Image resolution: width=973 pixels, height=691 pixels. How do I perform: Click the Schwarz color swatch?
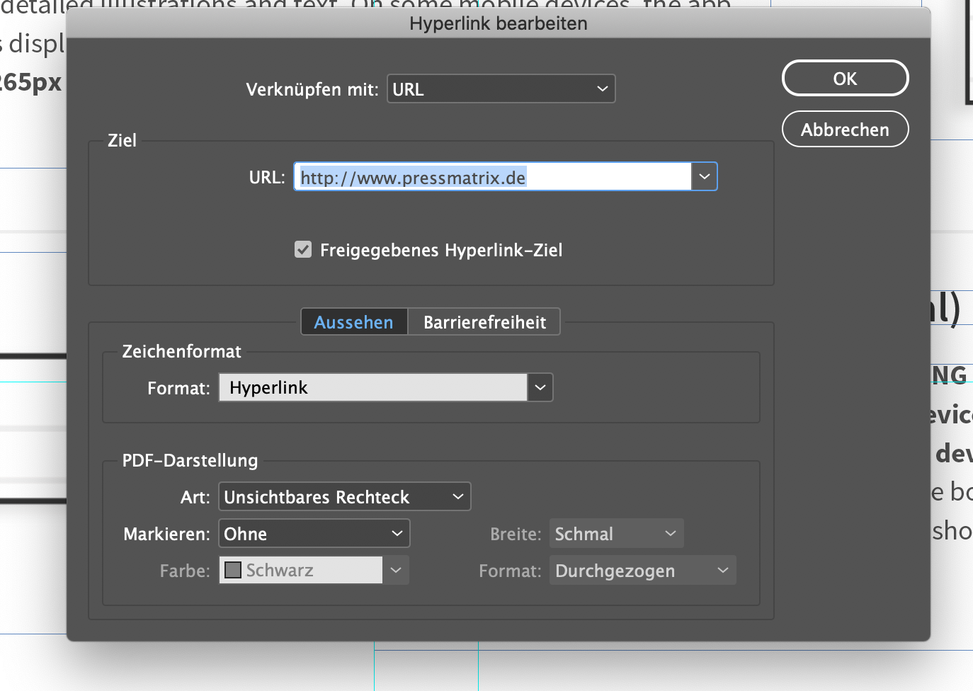233,569
